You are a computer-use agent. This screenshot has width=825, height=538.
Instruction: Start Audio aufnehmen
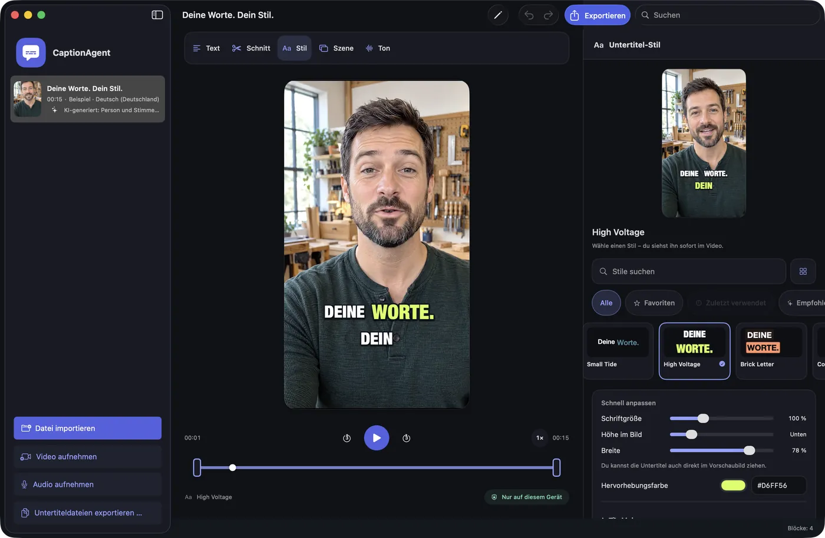tap(88, 484)
